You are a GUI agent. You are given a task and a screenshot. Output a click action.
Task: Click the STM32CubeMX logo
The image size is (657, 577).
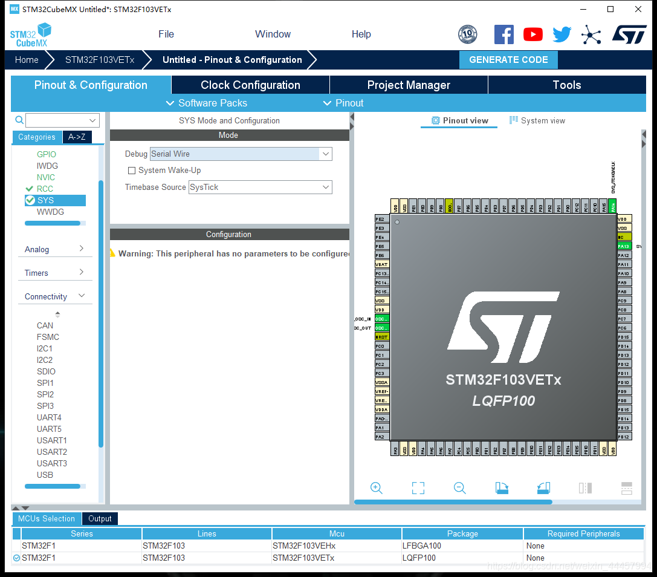[31, 35]
